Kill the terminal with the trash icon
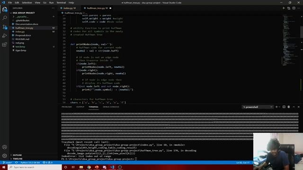Screen dimensions: 303x170 tap(289, 107)
